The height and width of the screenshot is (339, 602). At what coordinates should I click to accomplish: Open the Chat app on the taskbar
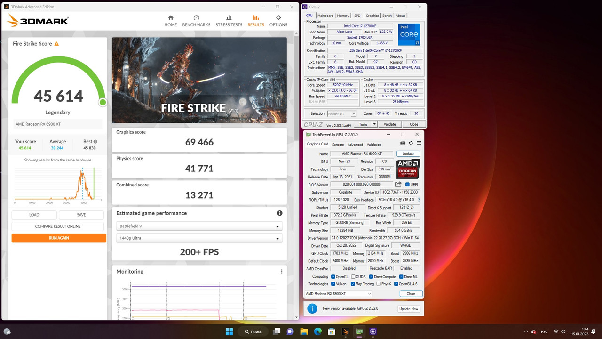(x=290, y=331)
